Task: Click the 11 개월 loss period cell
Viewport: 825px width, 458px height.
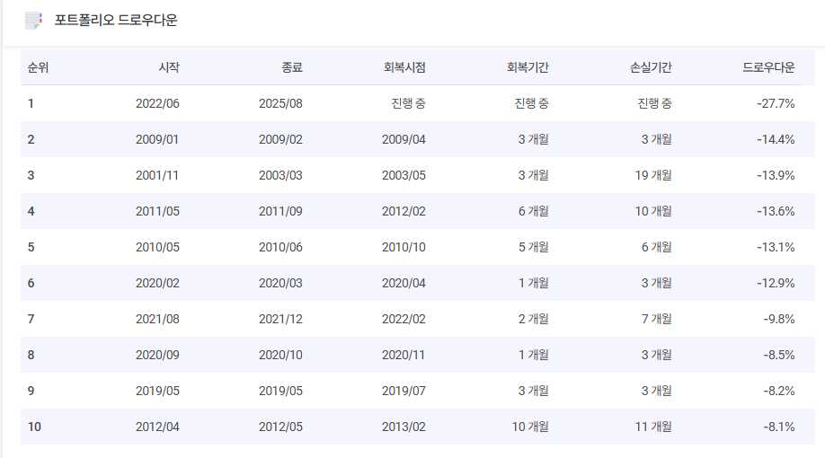Action: [653, 427]
